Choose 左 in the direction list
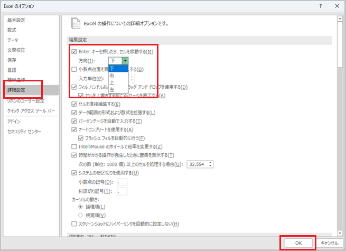Image resolution: width=346 pixels, height=251 pixels. click(118, 90)
